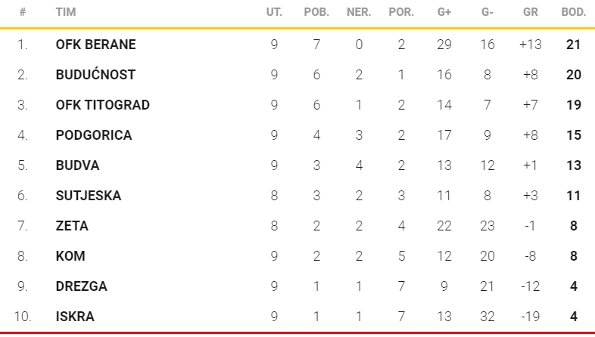The height and width of the screenshot is (337, 595).
Task: Select the POB. wins column header
Action: (316, 13)
